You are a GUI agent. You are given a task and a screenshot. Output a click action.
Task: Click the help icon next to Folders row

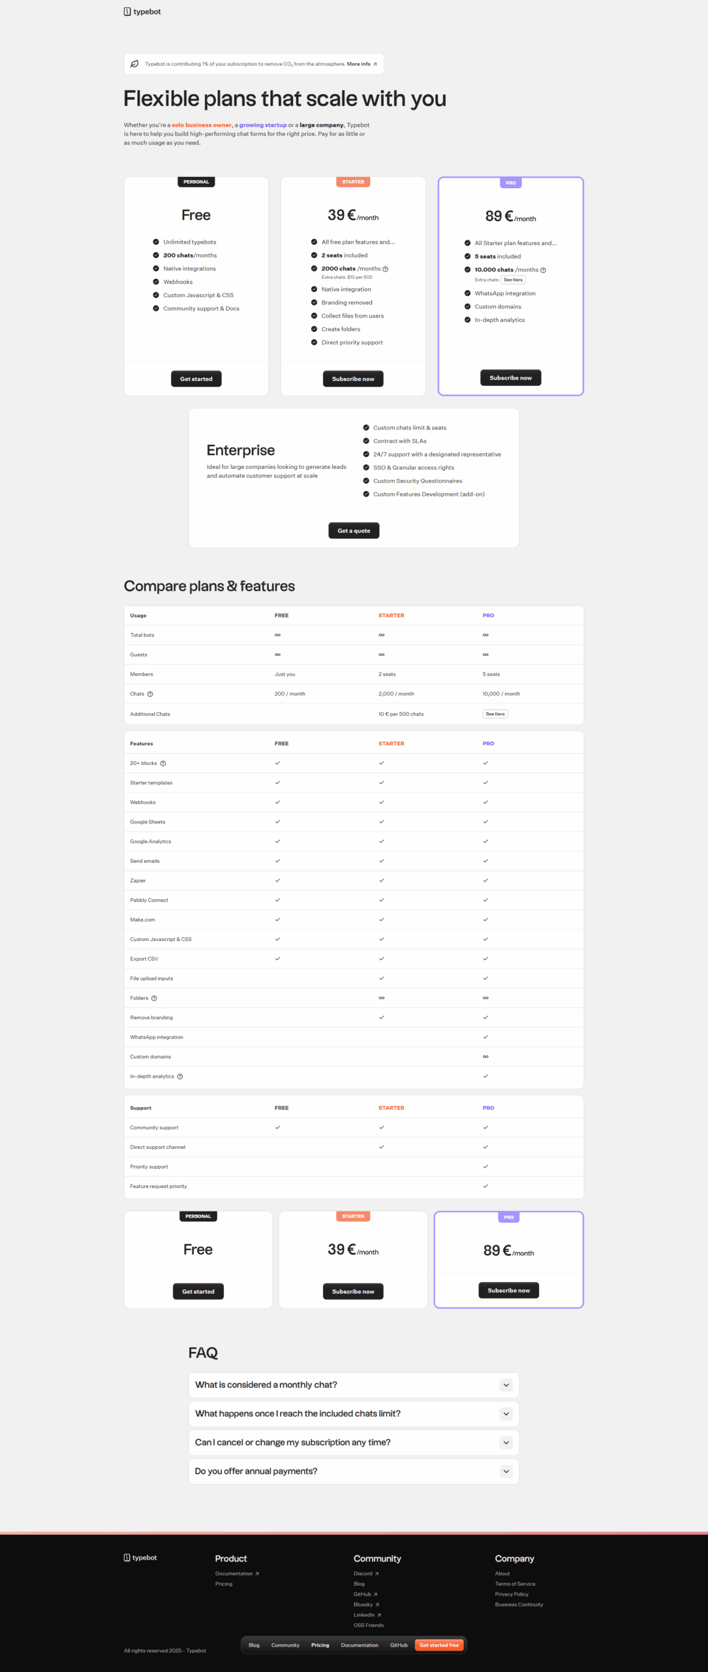coord(154,999)
